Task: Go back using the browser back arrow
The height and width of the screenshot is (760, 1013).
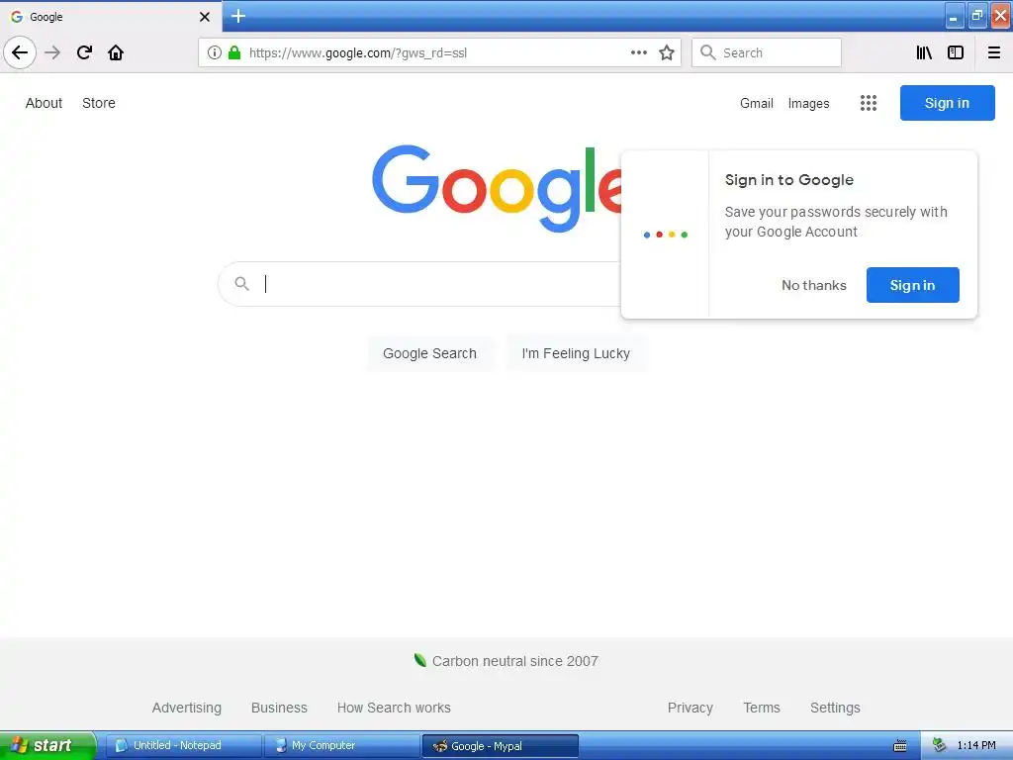Action: pos(20,52)
